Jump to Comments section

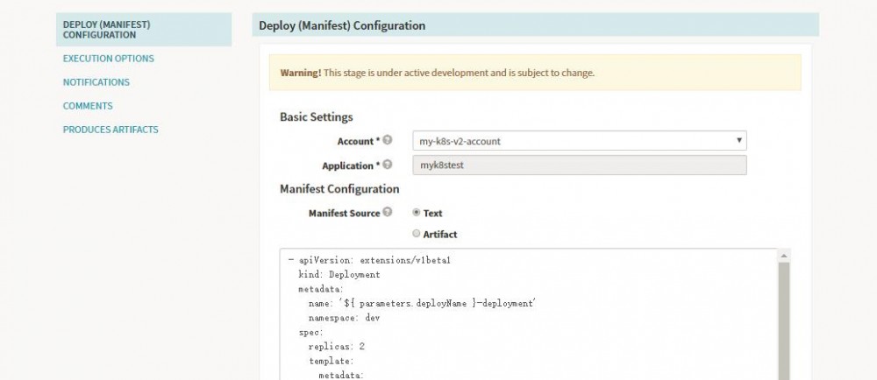coord(88,106)
